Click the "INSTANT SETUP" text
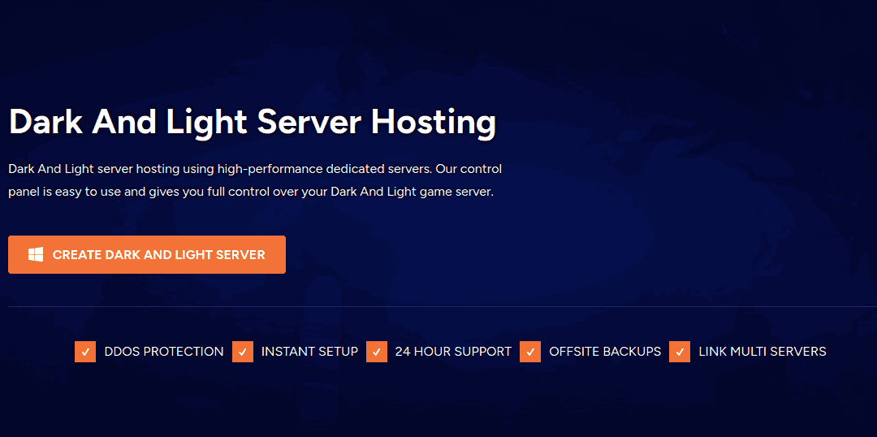Screen dimensions: 877x437 310,352
